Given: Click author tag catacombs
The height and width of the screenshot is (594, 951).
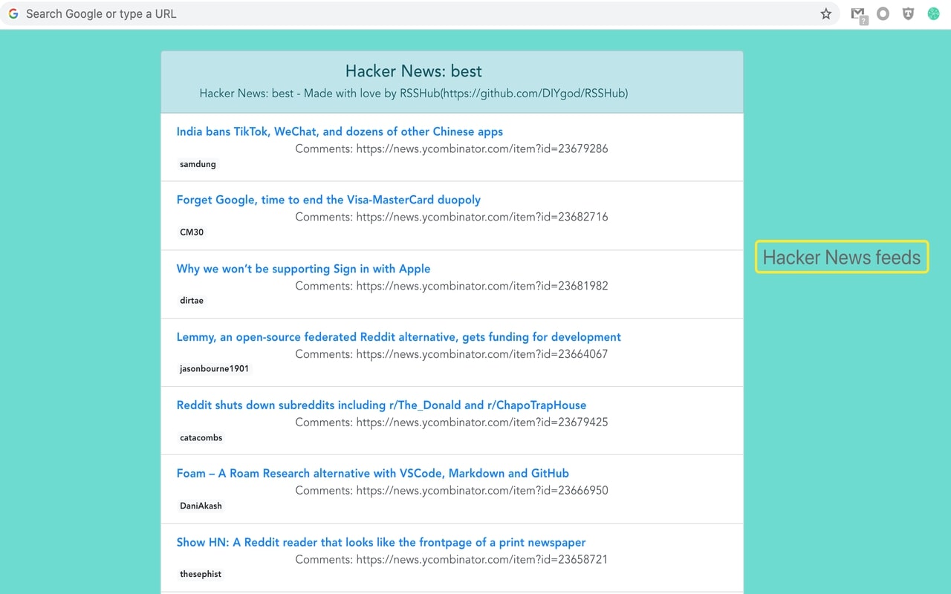Looking at the screenshot, I should pyautogui.click(x=201, y=437).
